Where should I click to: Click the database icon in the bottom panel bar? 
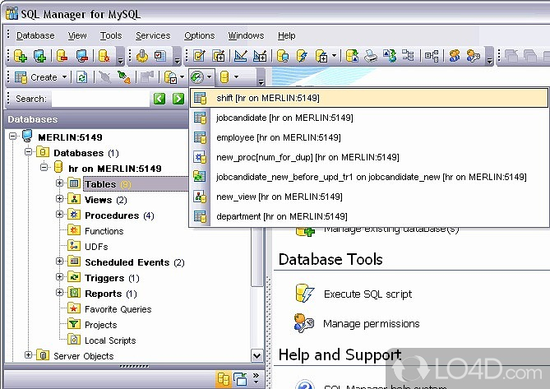click(x=224, y=379)
